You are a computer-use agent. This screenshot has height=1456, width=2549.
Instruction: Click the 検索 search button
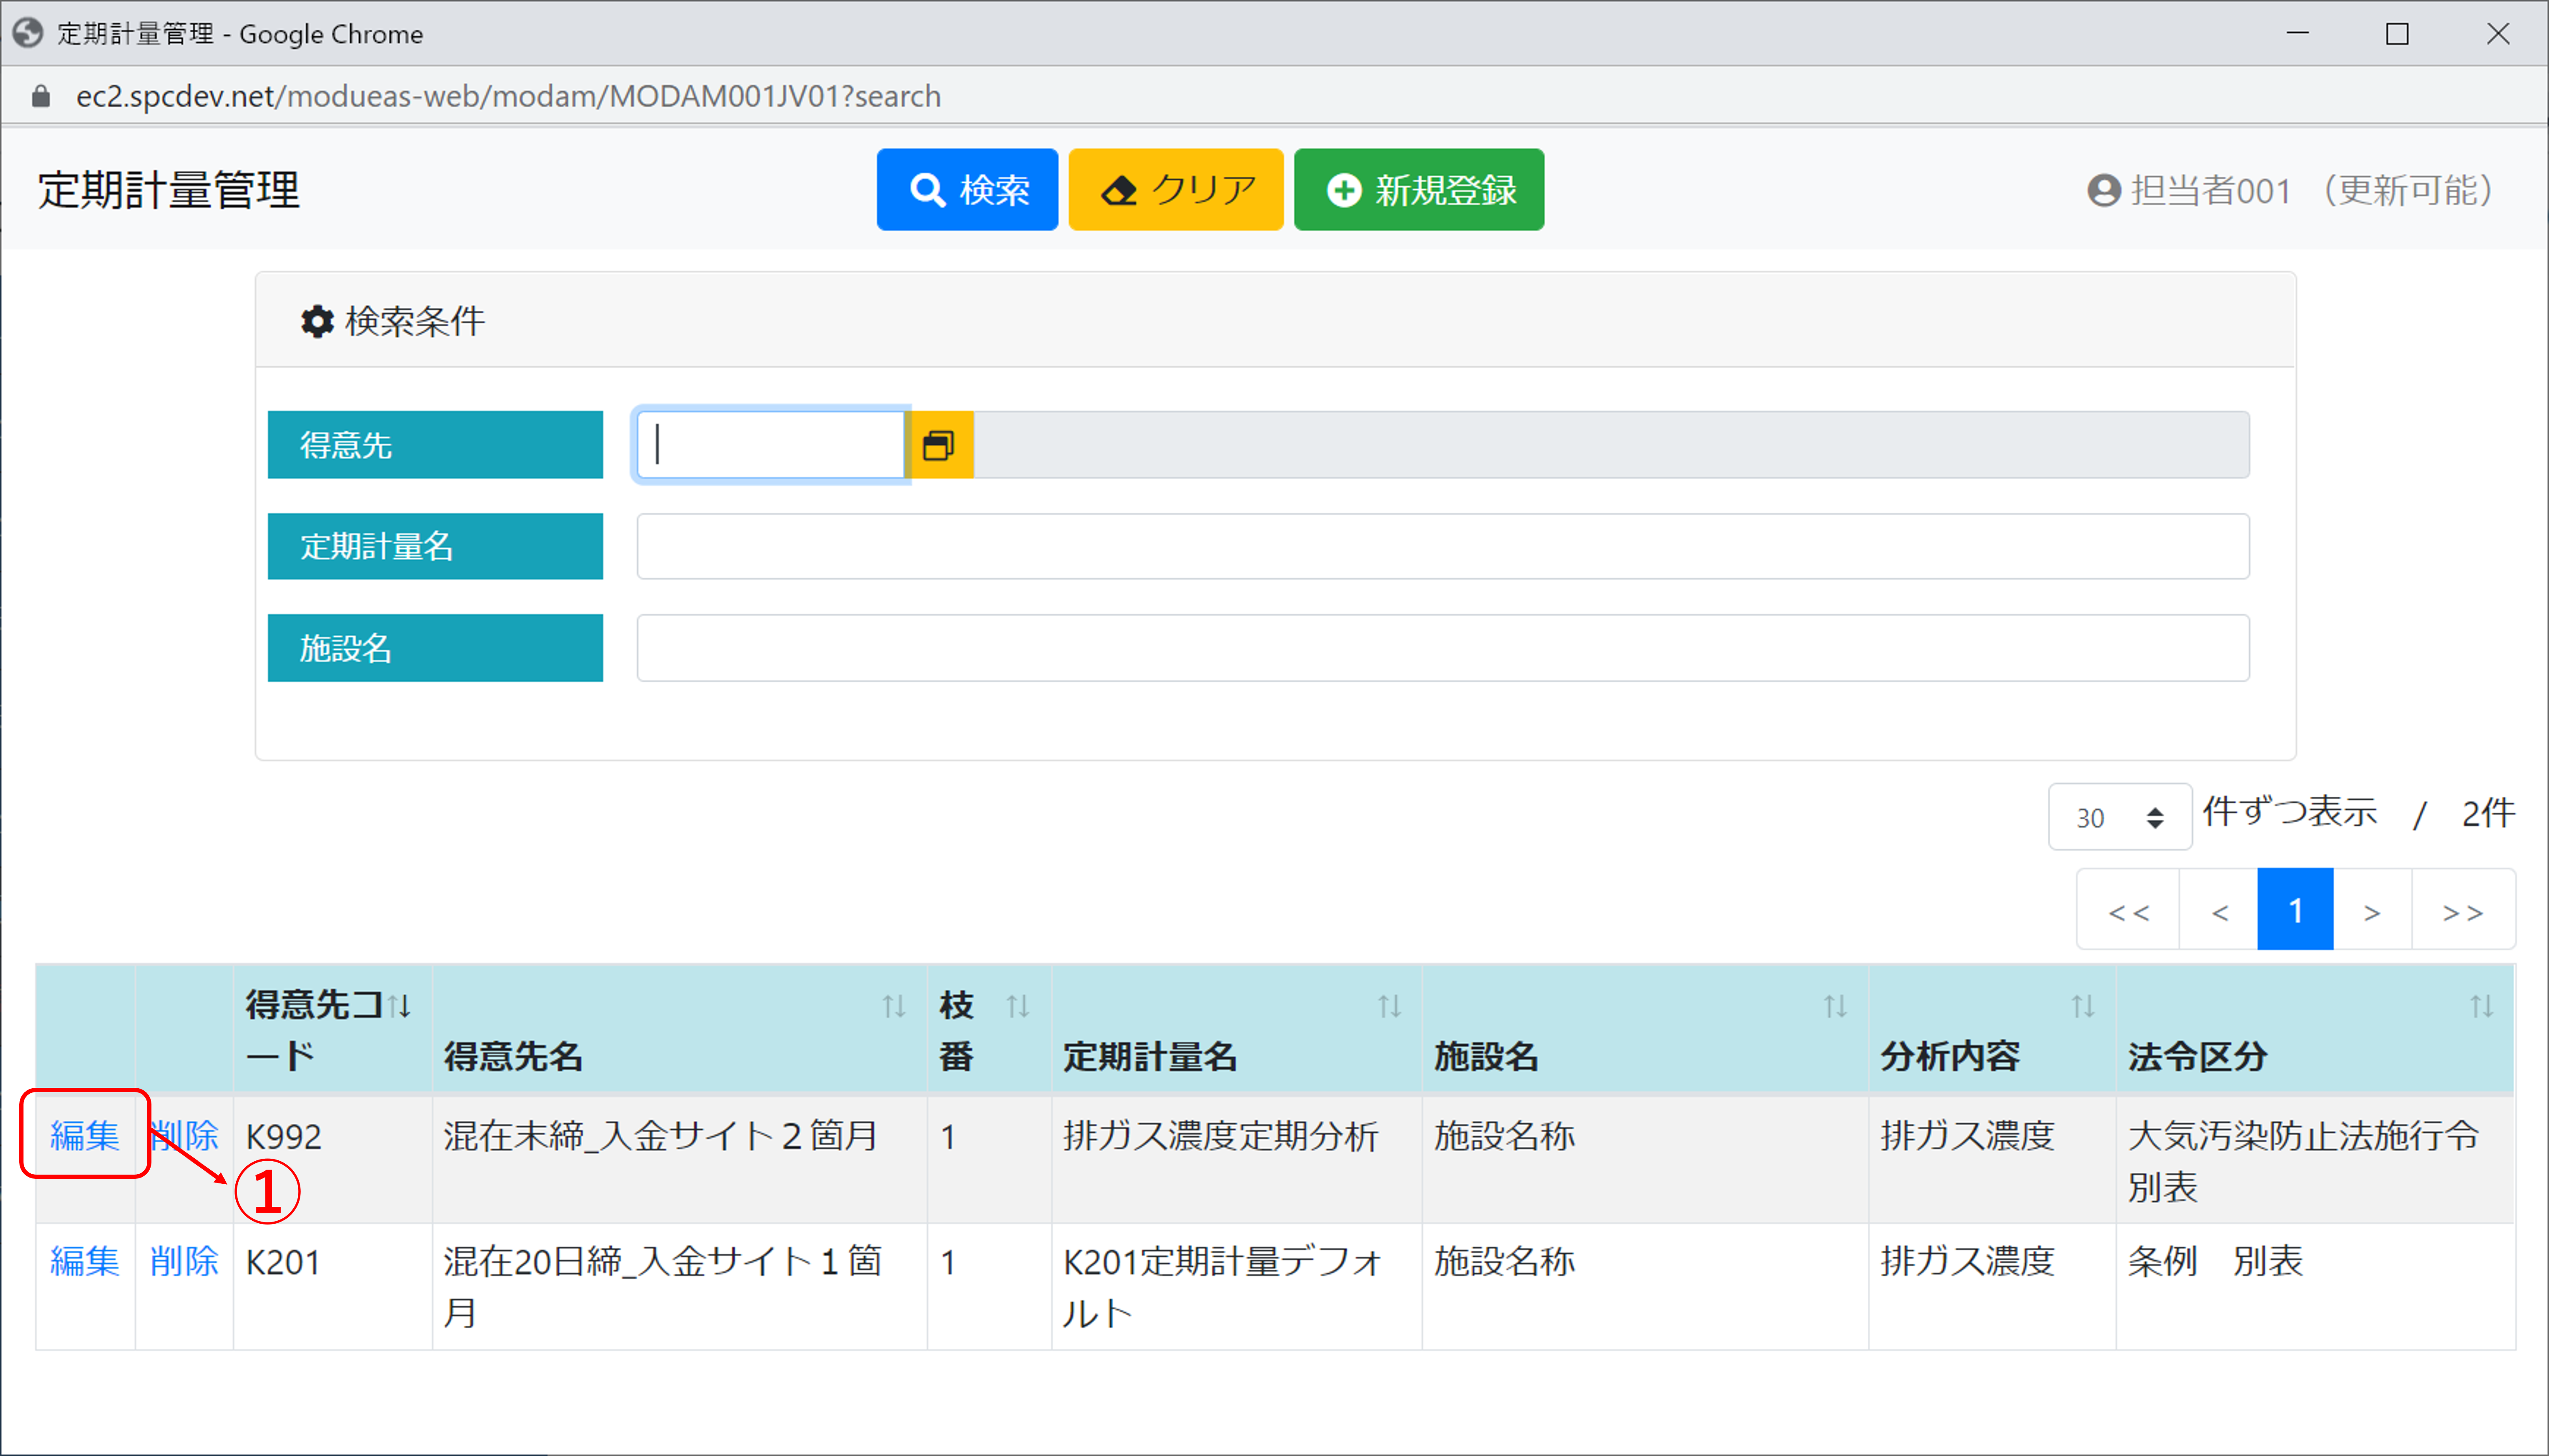[967, 190]
